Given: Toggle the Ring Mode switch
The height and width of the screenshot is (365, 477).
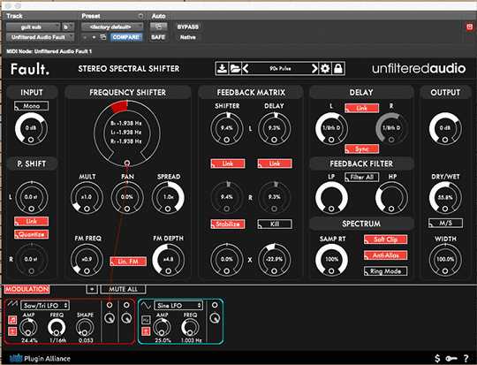Looking at the screenshot, I should [385, 271].
